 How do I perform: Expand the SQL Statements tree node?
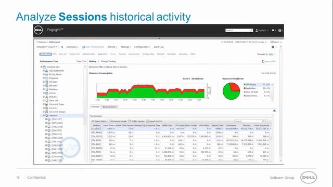coord(44,71)
